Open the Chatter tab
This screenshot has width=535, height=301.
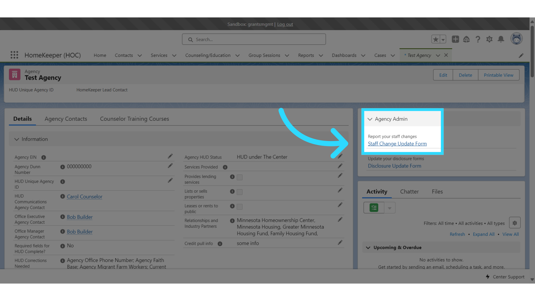[409, 191]
